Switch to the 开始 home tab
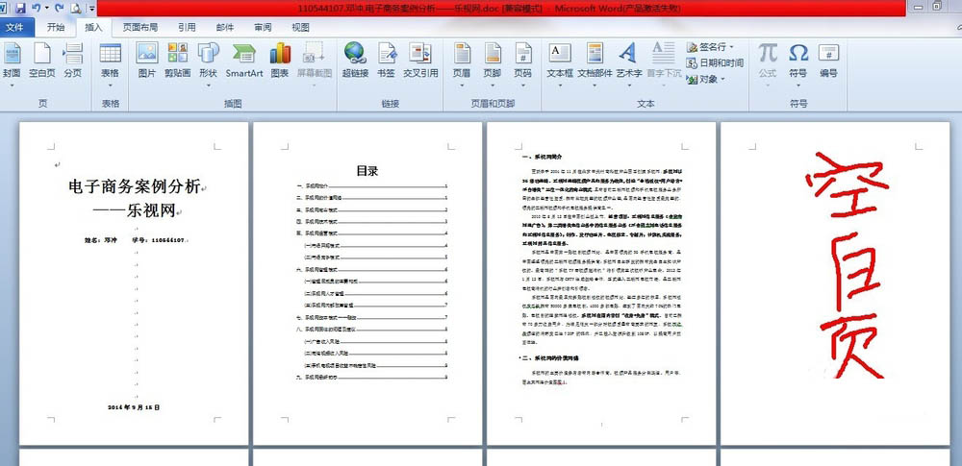Viewport: 962px width, 466px height. pos(56,28)
